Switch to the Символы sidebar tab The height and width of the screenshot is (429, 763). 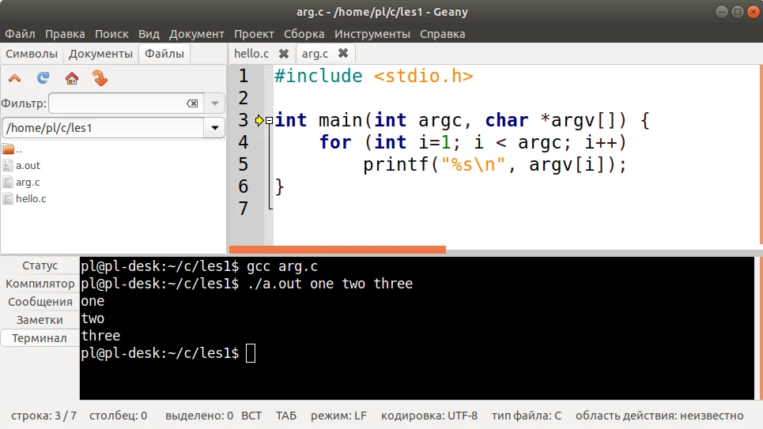pyautogui.click(x=31, y=54)
